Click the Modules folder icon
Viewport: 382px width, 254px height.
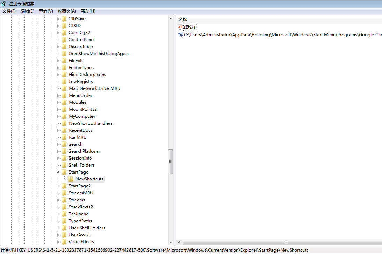tap(64, 102)
